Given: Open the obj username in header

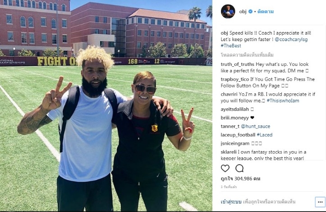Looking at the screenshot, I should pyautogui.click(x=243, y=12).
